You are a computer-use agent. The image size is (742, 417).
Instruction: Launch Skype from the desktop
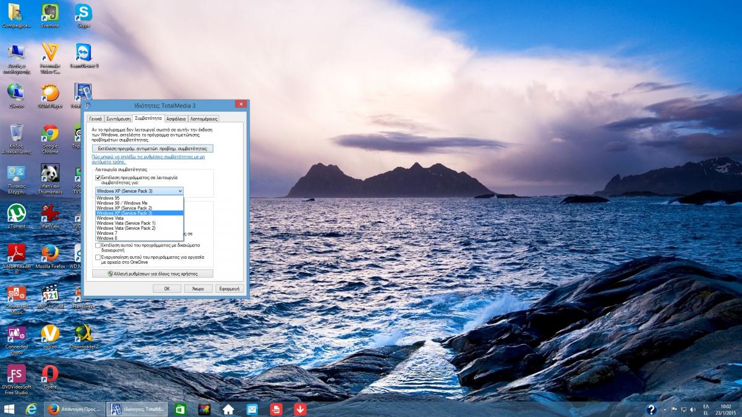(x=83, y=15)
